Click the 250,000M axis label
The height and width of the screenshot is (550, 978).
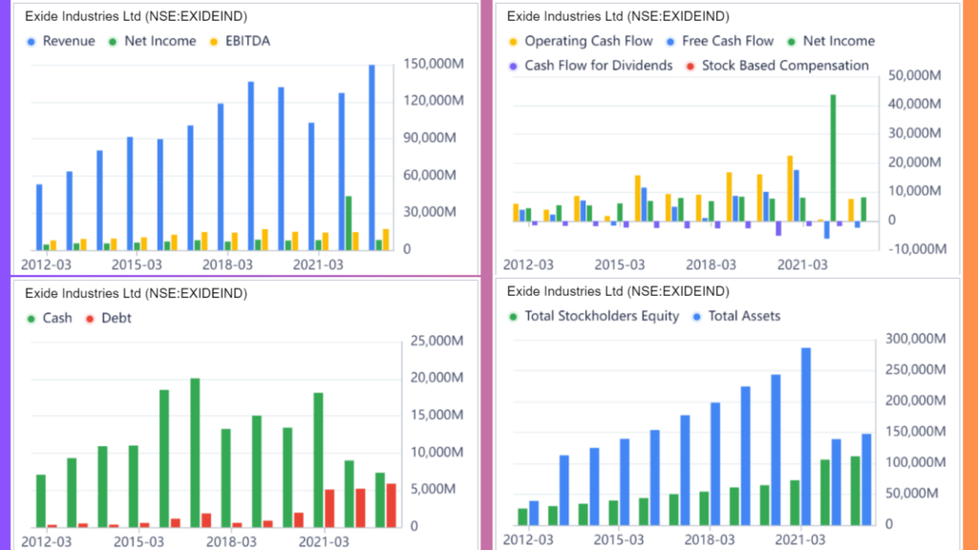coord(916,370)
